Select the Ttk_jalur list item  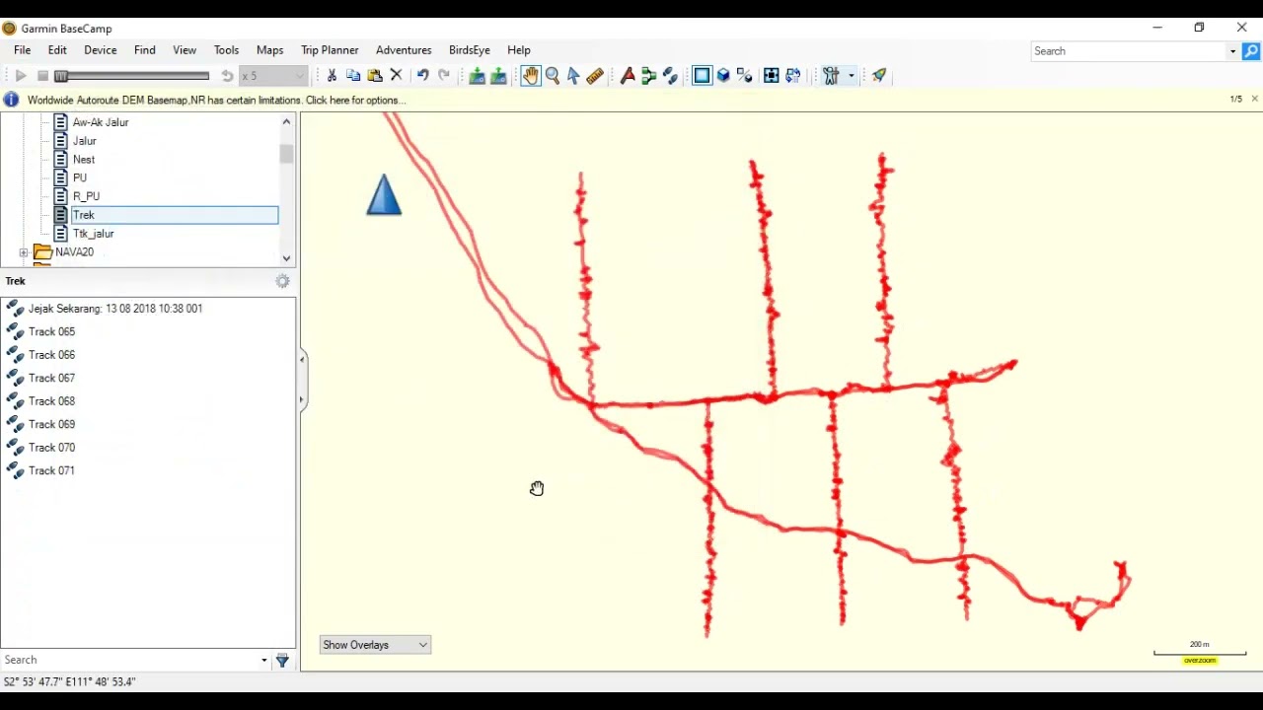pyautogui.click(x=94, y=234)
